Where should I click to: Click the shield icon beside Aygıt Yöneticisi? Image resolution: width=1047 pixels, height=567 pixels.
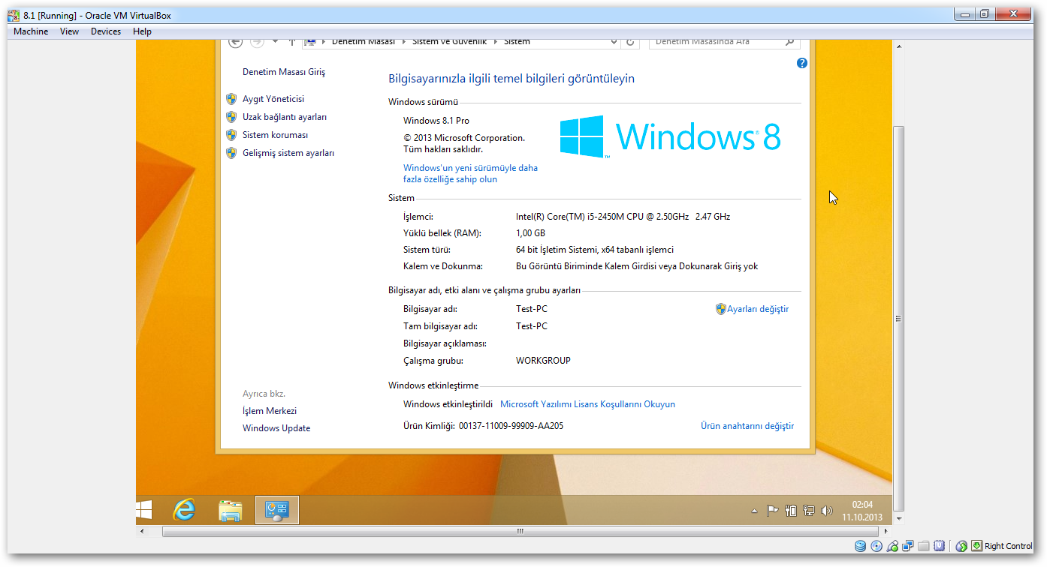pos(231,99)
